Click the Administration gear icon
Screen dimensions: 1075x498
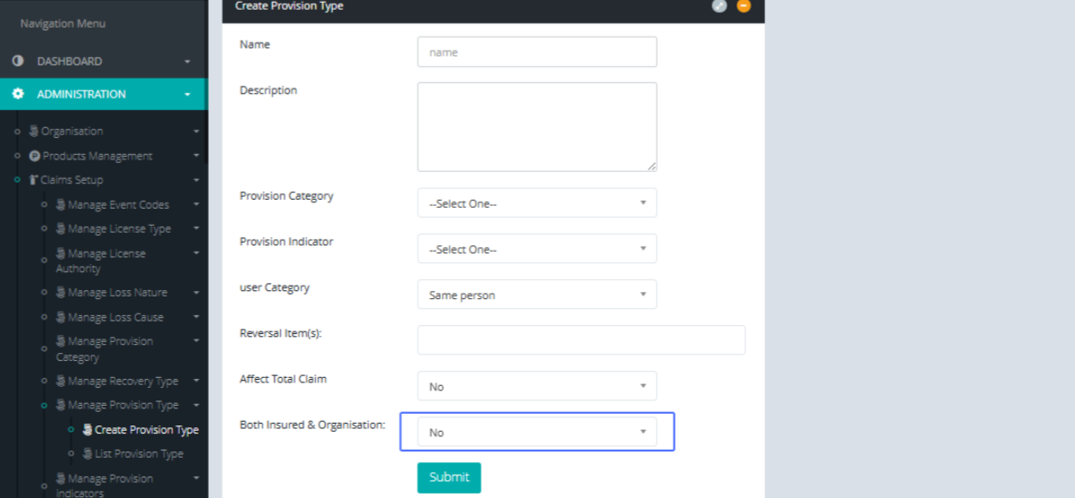coord(18,94)
